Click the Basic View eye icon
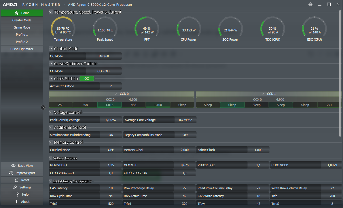This screenshot has height=208, width=343. click(x=13, y=166)
